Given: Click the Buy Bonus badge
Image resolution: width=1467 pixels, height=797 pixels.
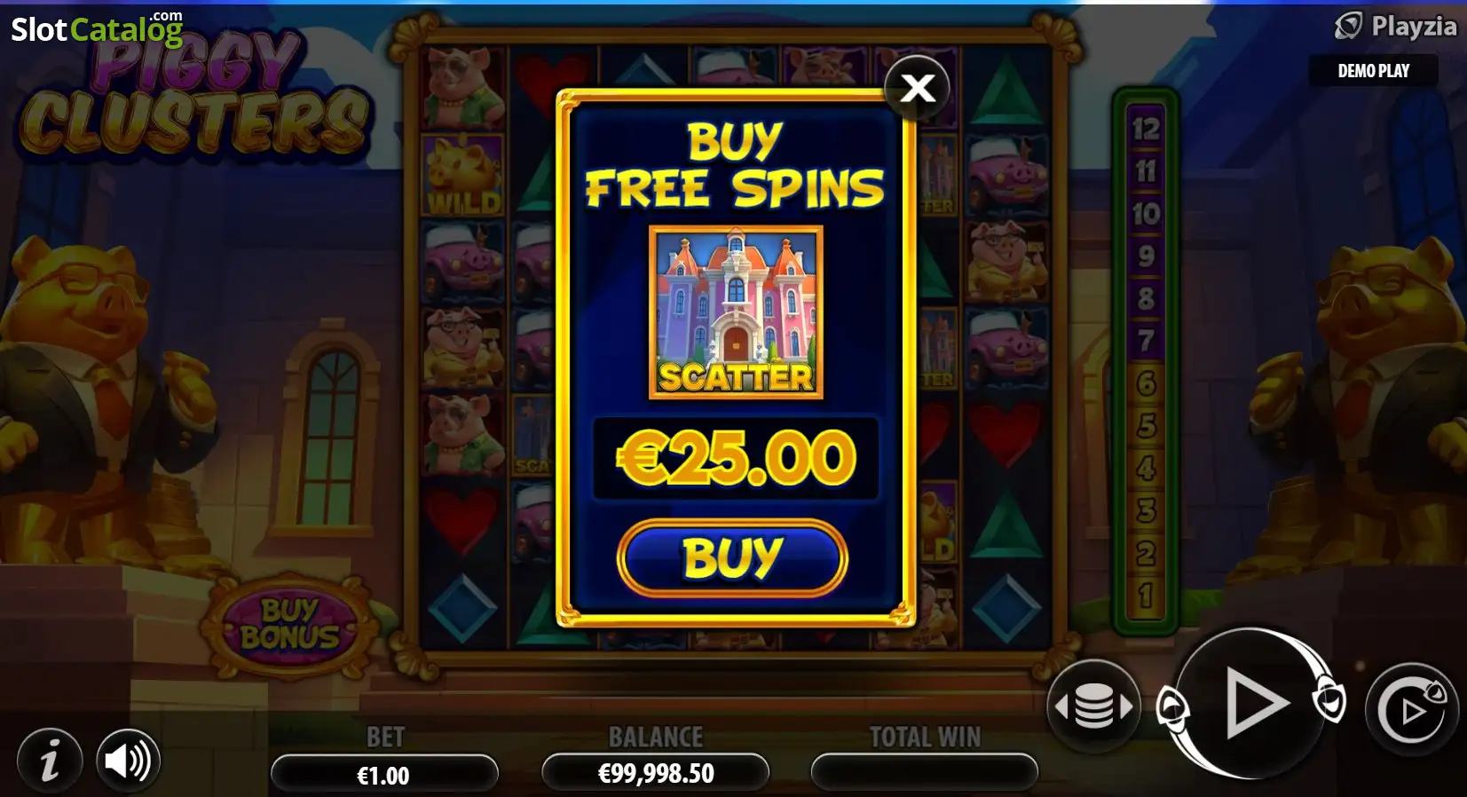Looking at the screenshot, I should tap(289, 624).
